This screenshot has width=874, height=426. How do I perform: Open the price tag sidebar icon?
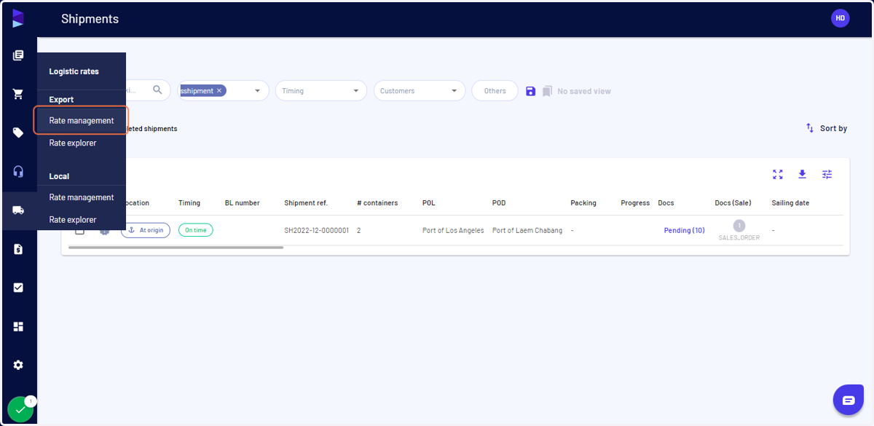coord(18,133)
